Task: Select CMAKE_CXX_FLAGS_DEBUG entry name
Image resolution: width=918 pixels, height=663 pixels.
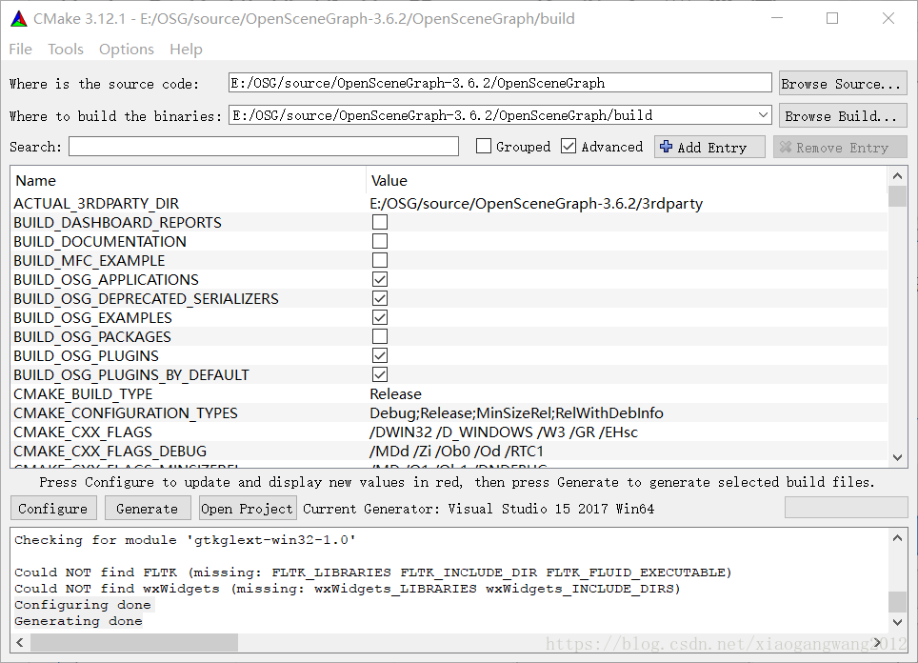Action: pyautogui.click(x=110, y=451)
